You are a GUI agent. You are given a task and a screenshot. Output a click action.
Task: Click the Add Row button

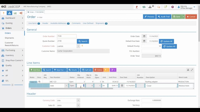coord(35,70)
